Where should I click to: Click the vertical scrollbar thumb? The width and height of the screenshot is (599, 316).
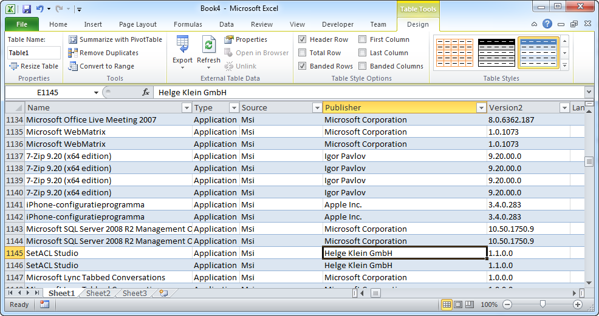(x=589, y=161)
